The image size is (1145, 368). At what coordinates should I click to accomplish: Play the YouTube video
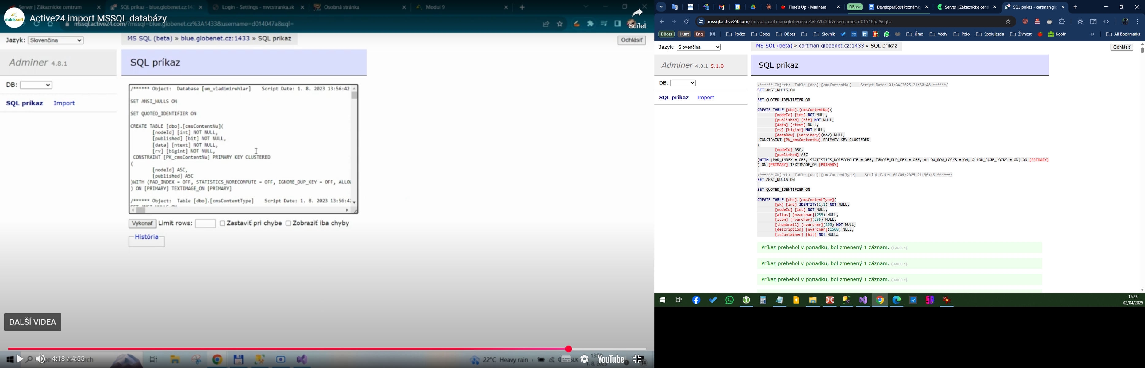[x=20, y=359]
